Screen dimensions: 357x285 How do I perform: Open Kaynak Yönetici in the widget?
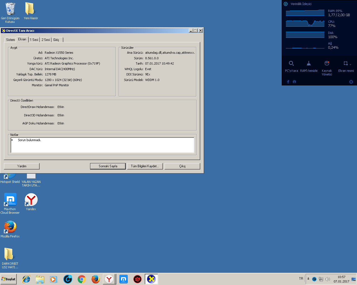tap(327, 68)
